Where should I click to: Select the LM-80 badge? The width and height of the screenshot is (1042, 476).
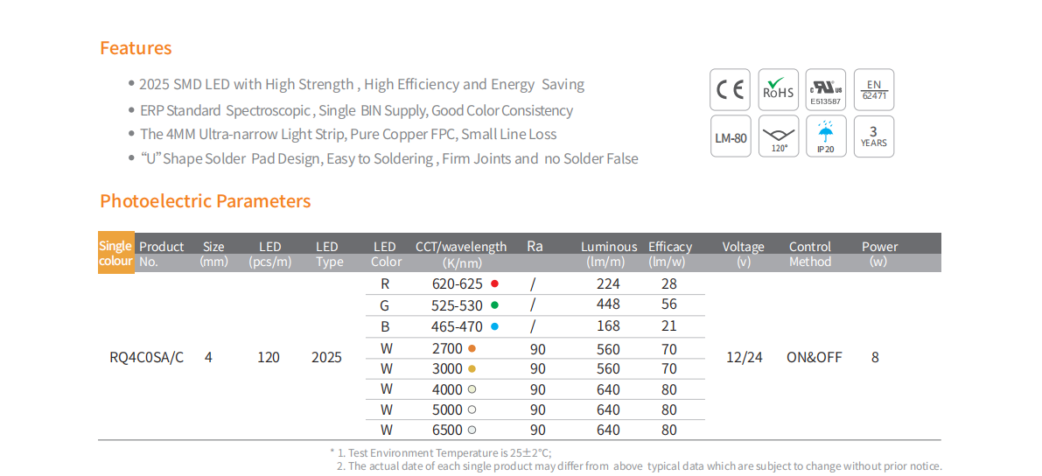pyautogui.click(x=730, y=136)
